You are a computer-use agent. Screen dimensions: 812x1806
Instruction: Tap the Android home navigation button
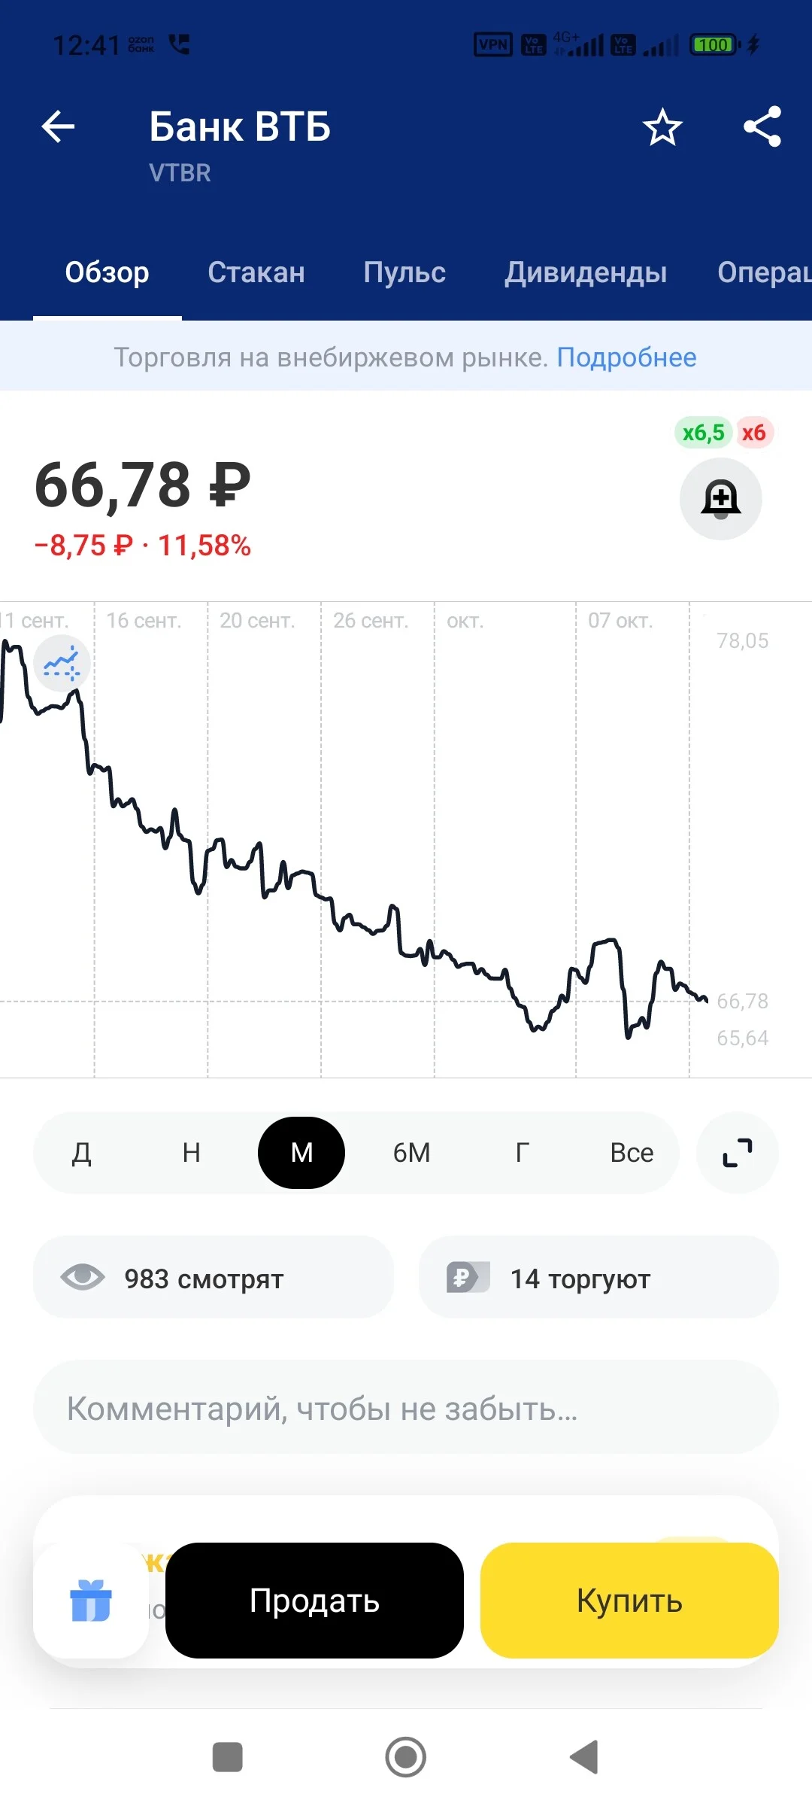click(x=406, y=1757)
